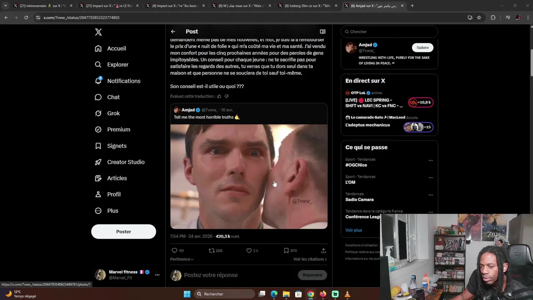
Task: Follow Amjad with the Suivre button
Action: [x=423, y=47]
